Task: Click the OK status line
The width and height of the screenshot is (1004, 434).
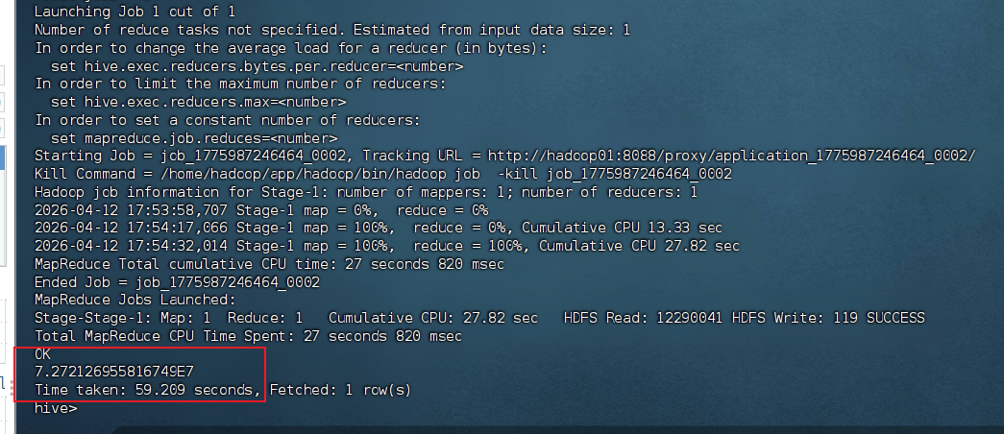Action: 42,353
